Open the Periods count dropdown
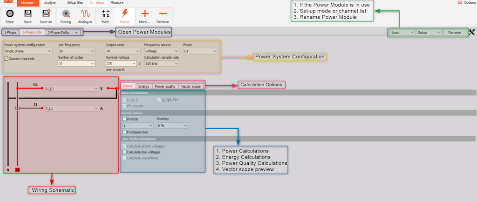The image size is (477, 202). pyautogui.click(x=138, y=125)
